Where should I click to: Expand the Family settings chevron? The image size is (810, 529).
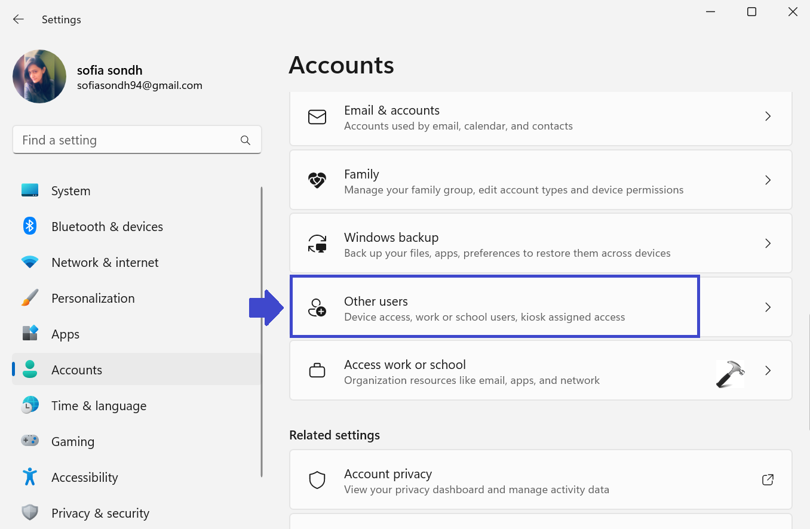click(768, 180)
